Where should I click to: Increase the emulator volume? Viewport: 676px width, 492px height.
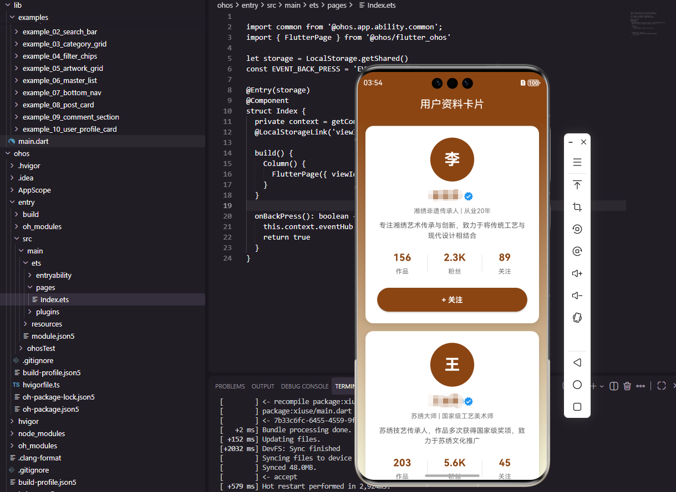tap(577, 273)
